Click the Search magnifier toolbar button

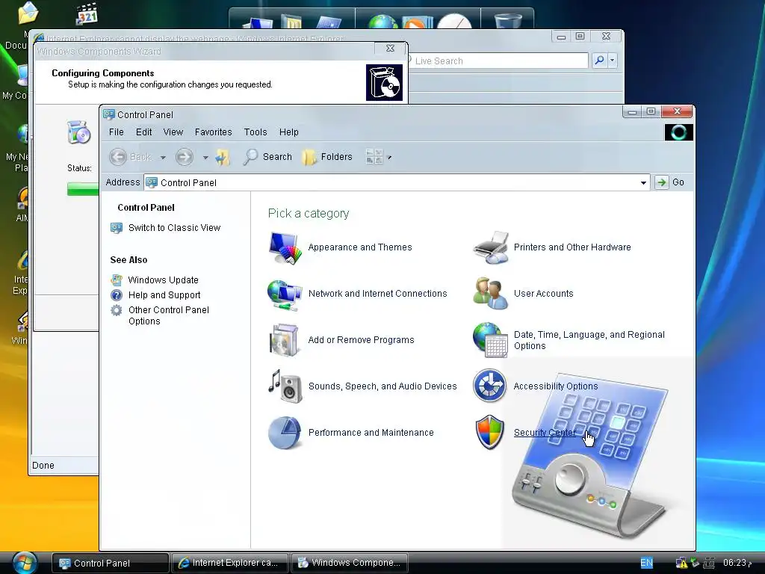[268, 157]
